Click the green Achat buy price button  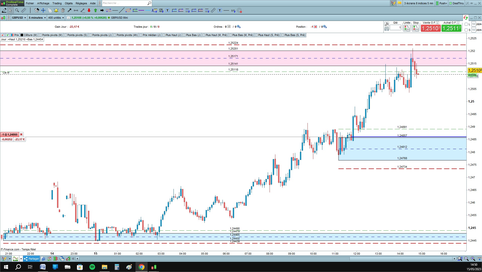[x=451, y=28]
